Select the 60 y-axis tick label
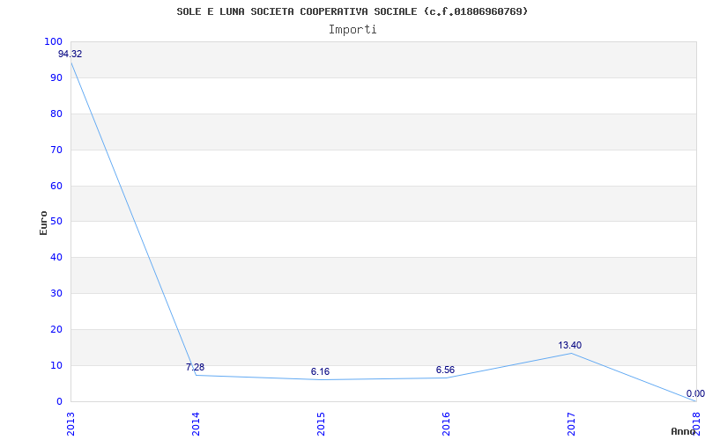The width and height of the screenshot is (705, 440). pos(56,186)
